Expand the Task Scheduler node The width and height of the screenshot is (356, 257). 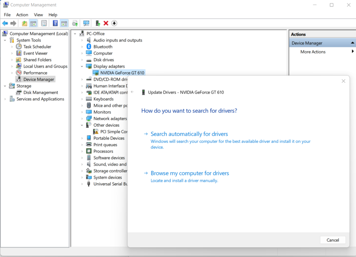point(12,47)
